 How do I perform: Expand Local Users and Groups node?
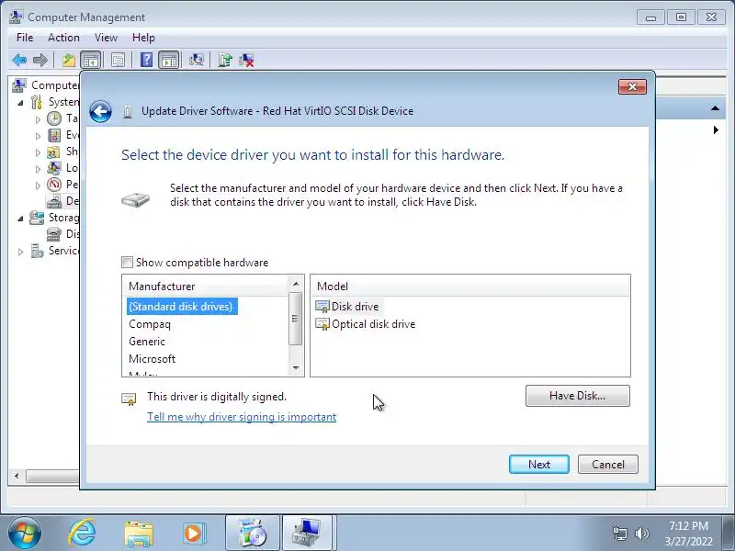[x=38, y=169]
